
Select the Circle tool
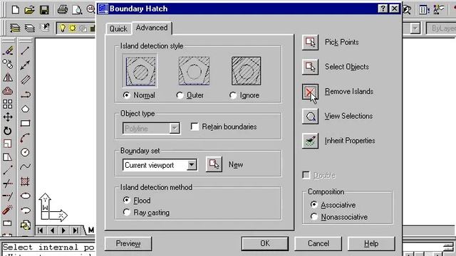coord(26,152)
